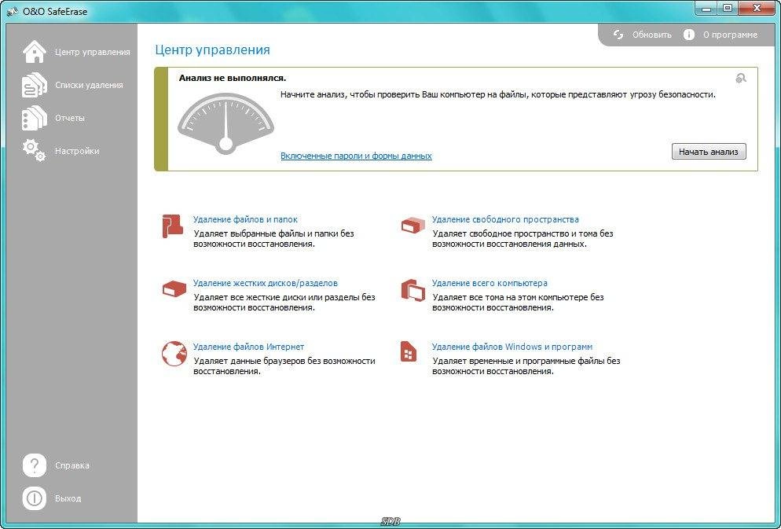
Task: Open Списки удаления sidebar item
Action: (89, 85)
